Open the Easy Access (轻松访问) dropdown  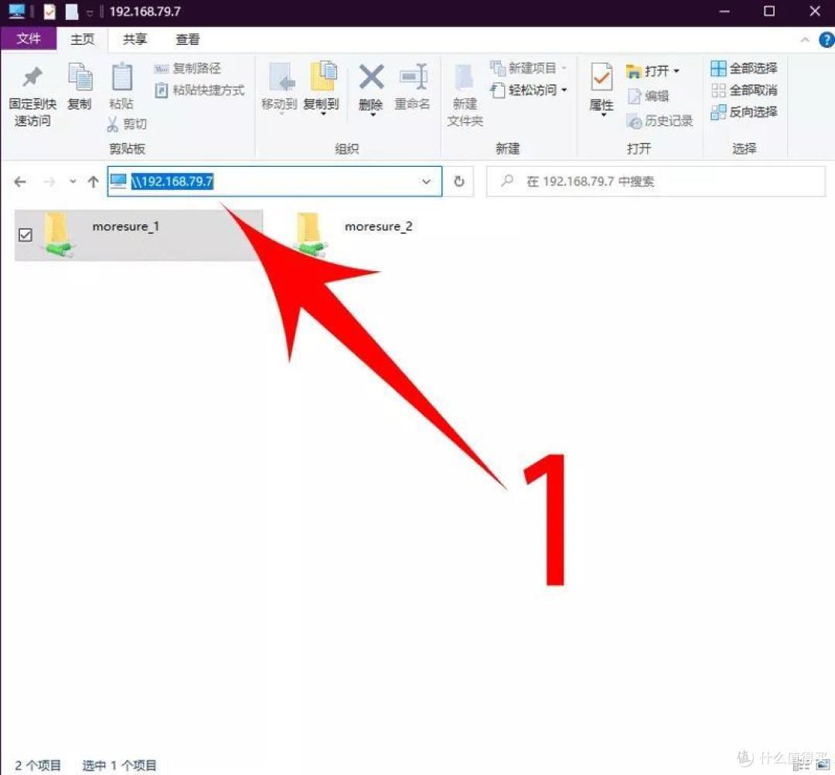click(528, 90)
